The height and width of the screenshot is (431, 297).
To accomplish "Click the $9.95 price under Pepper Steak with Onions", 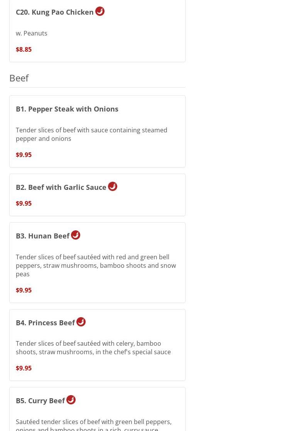I will tap(24, 155).
